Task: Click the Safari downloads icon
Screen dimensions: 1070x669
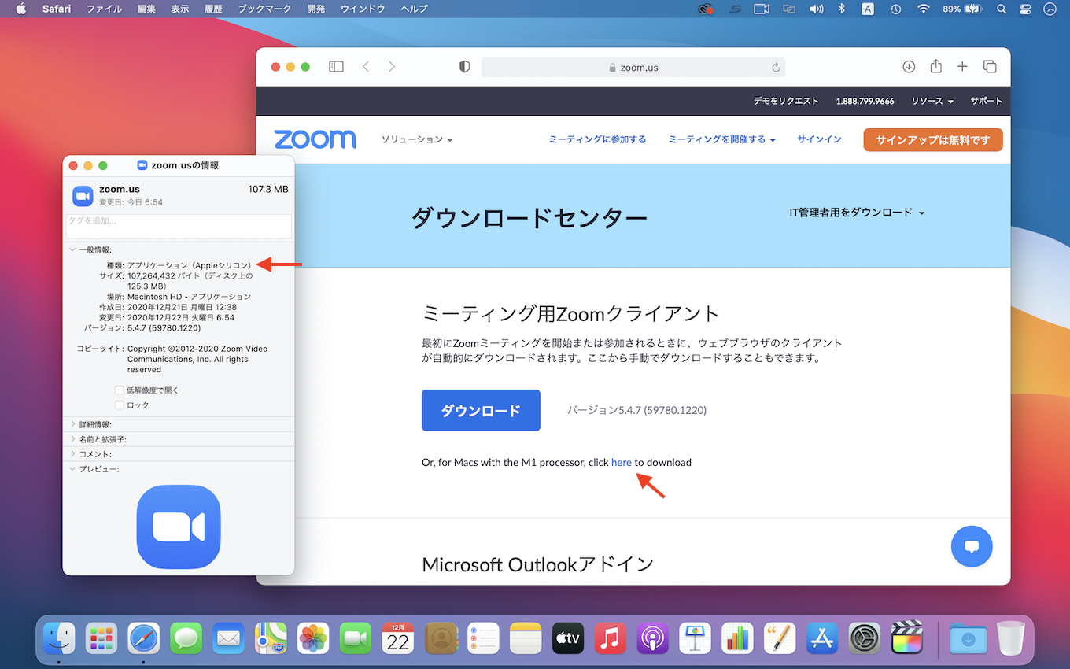Action: (909, 67)
